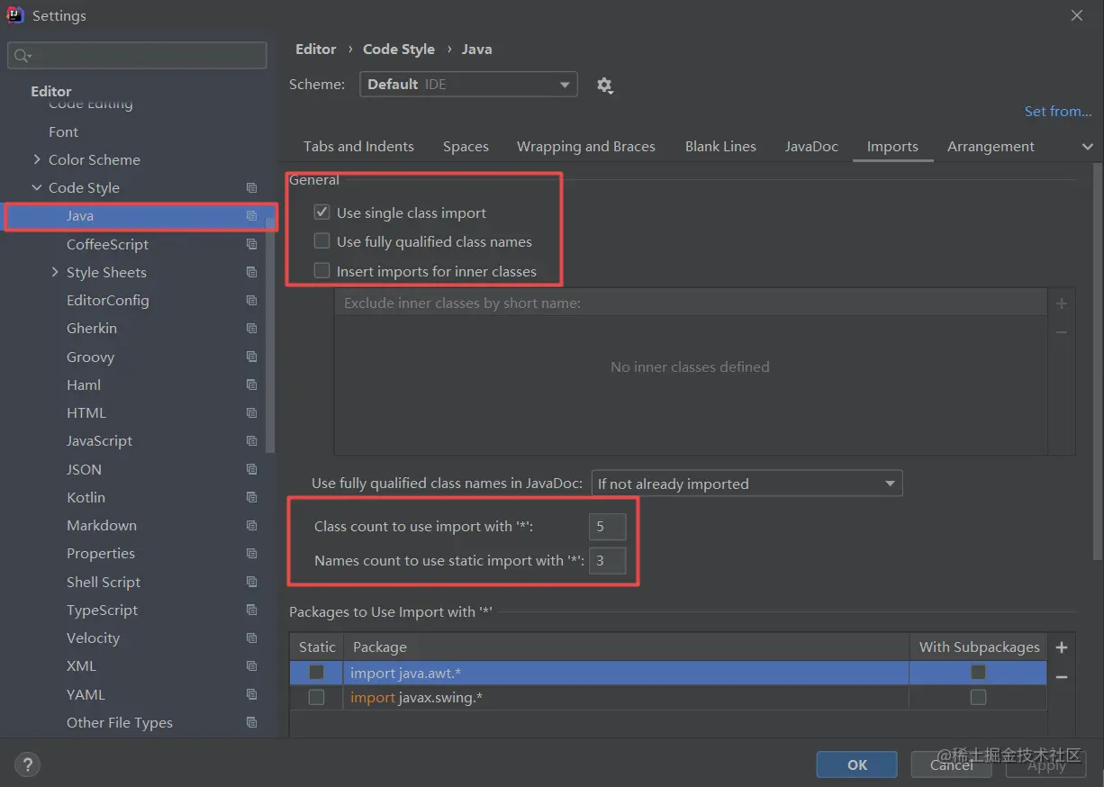Select Markdown under Code Style
Screen dimensions: 1104x787
click(102, 525)
